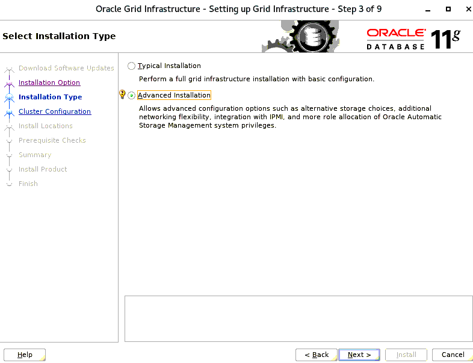Maximize the installer window

(448, 9)
